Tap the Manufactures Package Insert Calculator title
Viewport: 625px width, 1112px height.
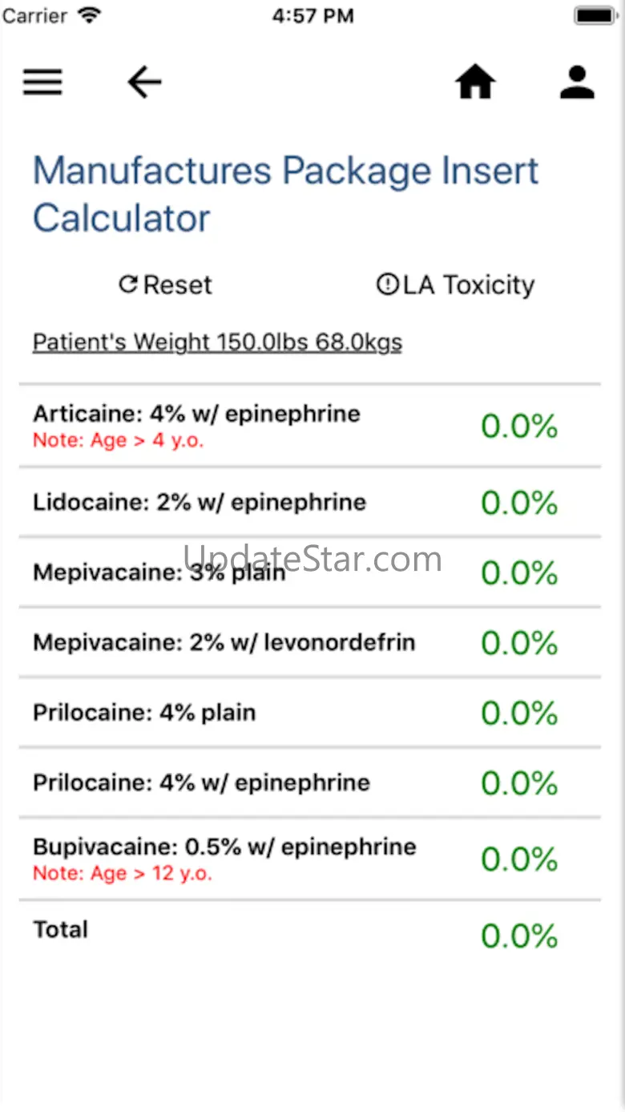click(285, 194)
